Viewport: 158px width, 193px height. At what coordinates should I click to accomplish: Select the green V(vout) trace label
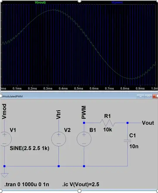click(x=40, y=2)
